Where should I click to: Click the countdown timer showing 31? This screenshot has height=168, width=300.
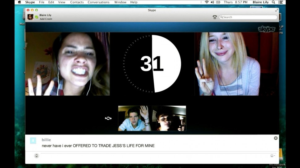click(152, 64)
